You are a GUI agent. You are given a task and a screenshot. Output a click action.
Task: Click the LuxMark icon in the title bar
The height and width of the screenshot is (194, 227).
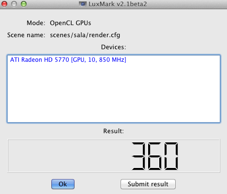[83, 4]
